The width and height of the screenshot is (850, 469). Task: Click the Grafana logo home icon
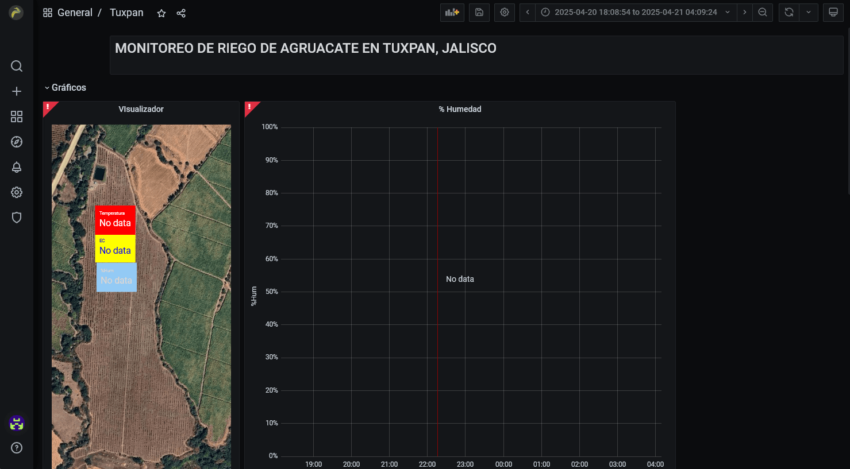click(x=16, y=13)
